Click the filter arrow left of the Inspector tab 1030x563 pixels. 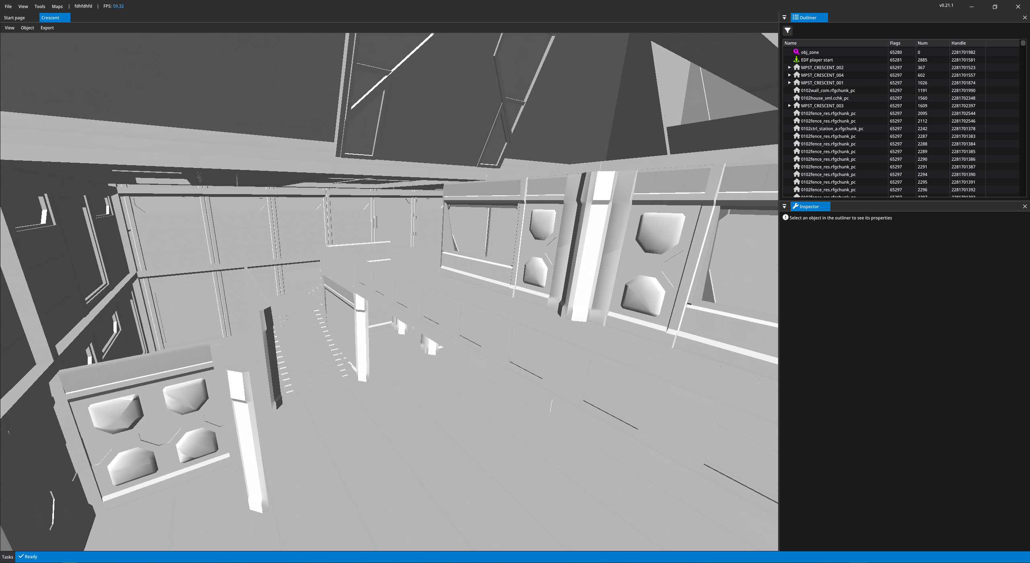(785, 206)
